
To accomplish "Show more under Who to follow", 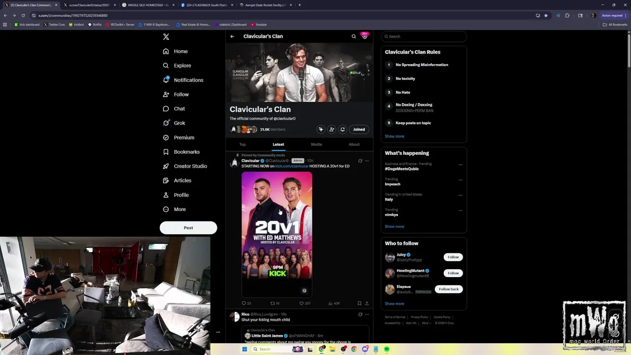I will point(394,304).
